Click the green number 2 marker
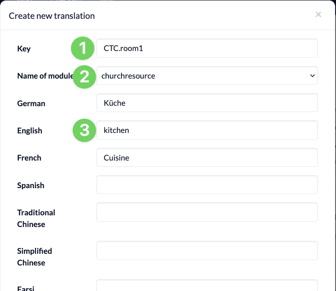The image size is (336, 291). pos(84,77)
